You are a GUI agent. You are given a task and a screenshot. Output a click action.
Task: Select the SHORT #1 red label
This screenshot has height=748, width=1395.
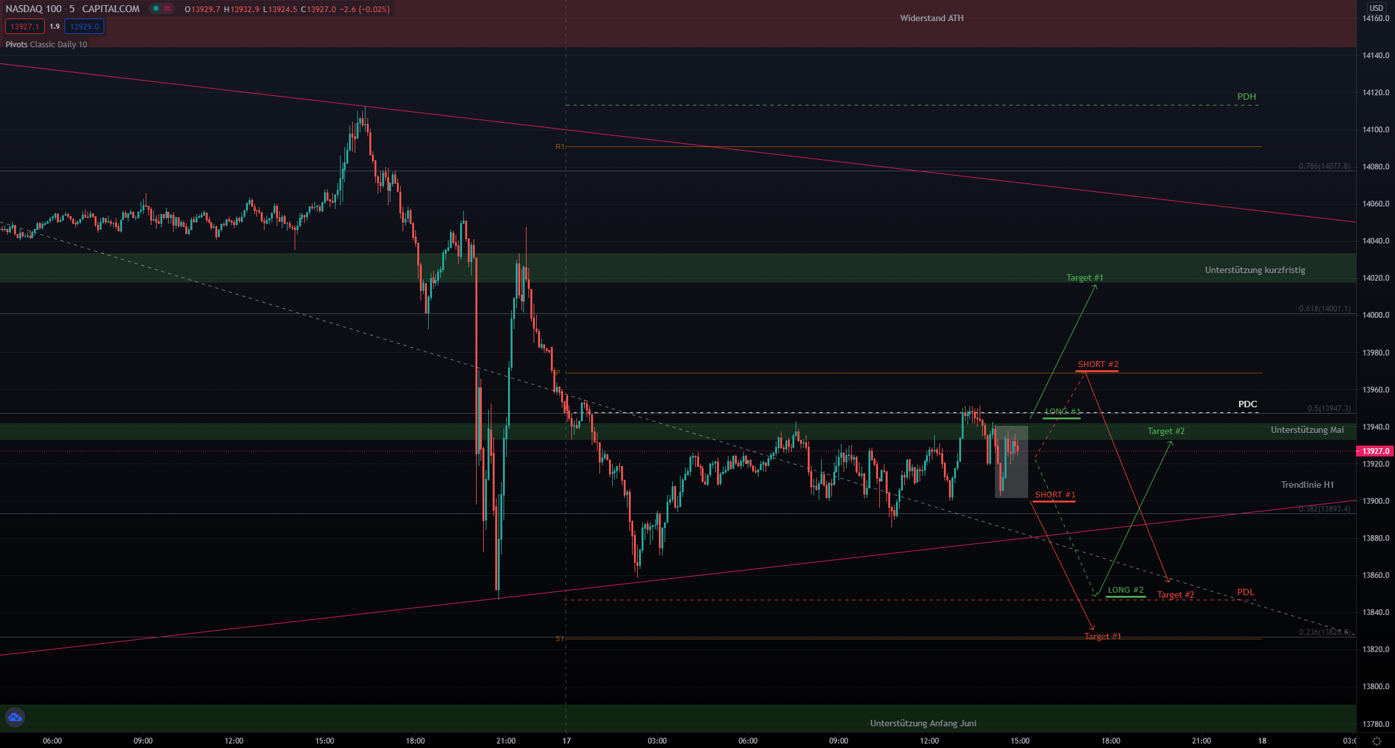pos(1055,495)
